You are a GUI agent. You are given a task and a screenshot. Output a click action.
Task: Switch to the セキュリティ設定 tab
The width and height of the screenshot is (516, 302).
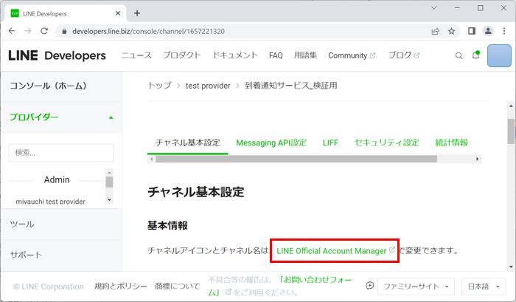coord(387,143)
